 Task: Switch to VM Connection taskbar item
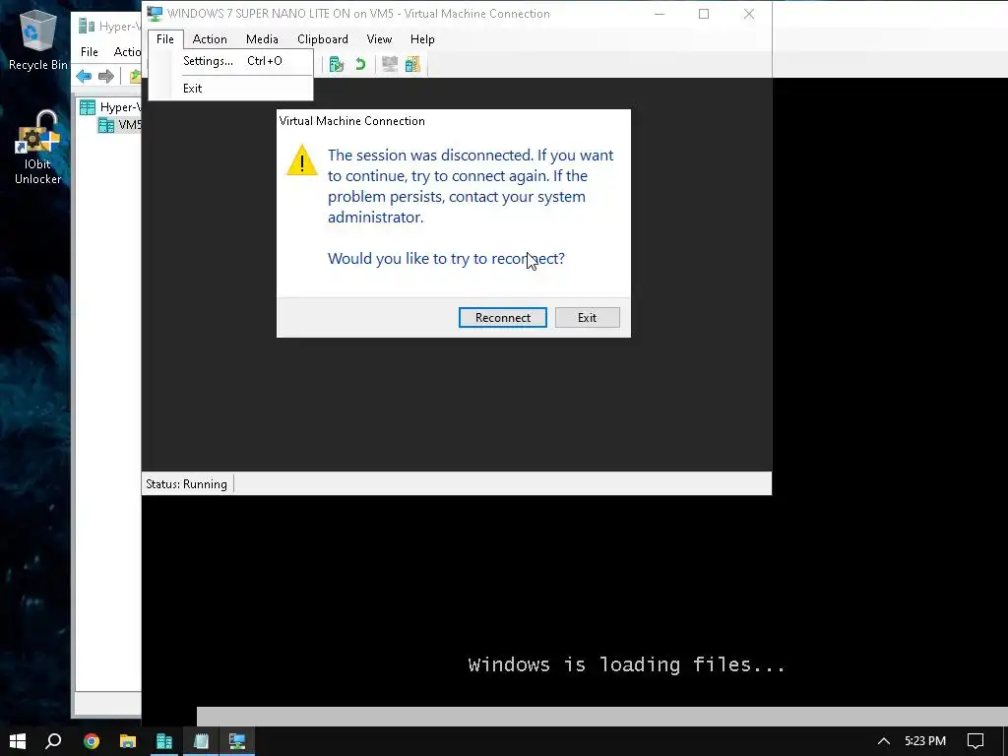[237, 741]
